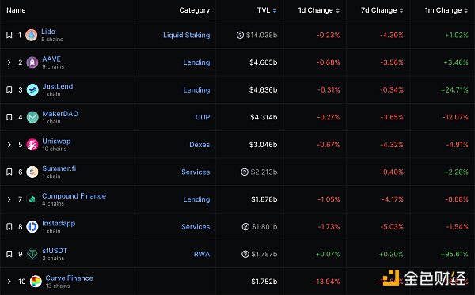The image size is (475, 295).
Task: Toggle bookmark for MakerDAO row
Action: click(9, 117)
